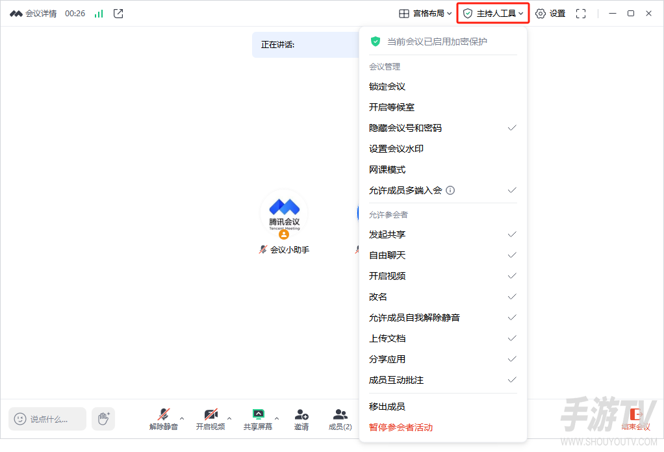Enter fullscreen with the bracket icon
This screenshot has width=664, height=452.
tap(581, 14)
